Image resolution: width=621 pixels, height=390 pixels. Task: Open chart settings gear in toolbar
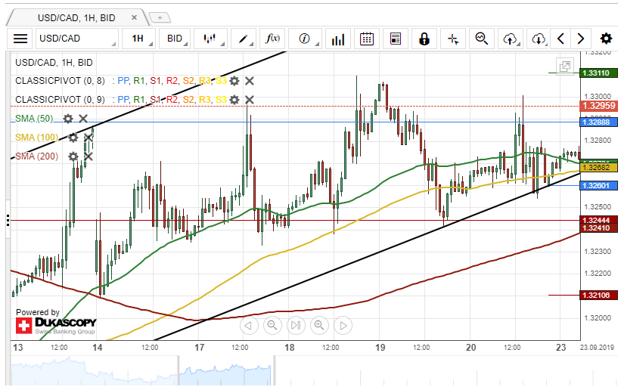606,39
